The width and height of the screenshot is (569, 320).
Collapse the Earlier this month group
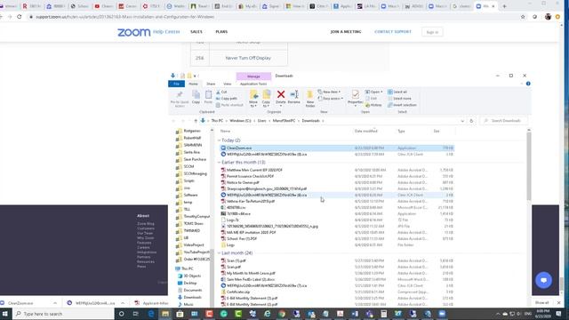coord(220,162)
